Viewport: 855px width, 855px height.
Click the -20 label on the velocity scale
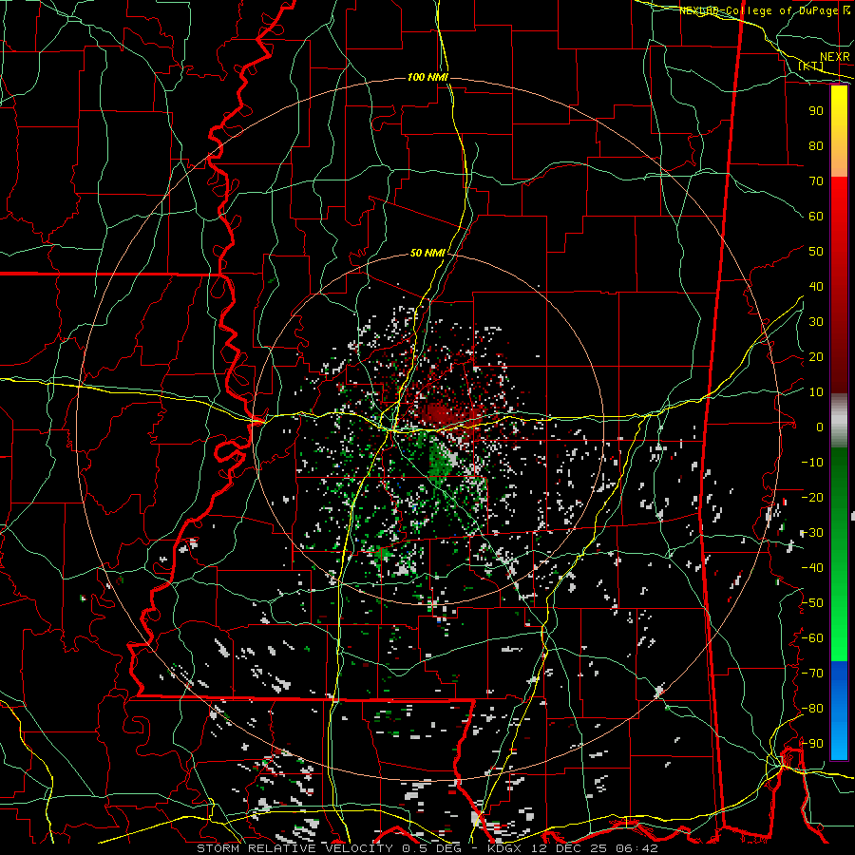point(812,497)
